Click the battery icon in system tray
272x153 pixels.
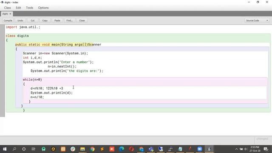241,149
